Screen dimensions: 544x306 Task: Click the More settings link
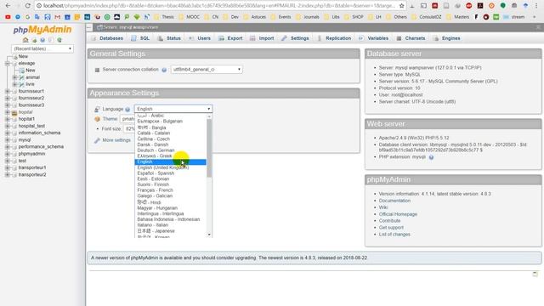tap(116, 140)
